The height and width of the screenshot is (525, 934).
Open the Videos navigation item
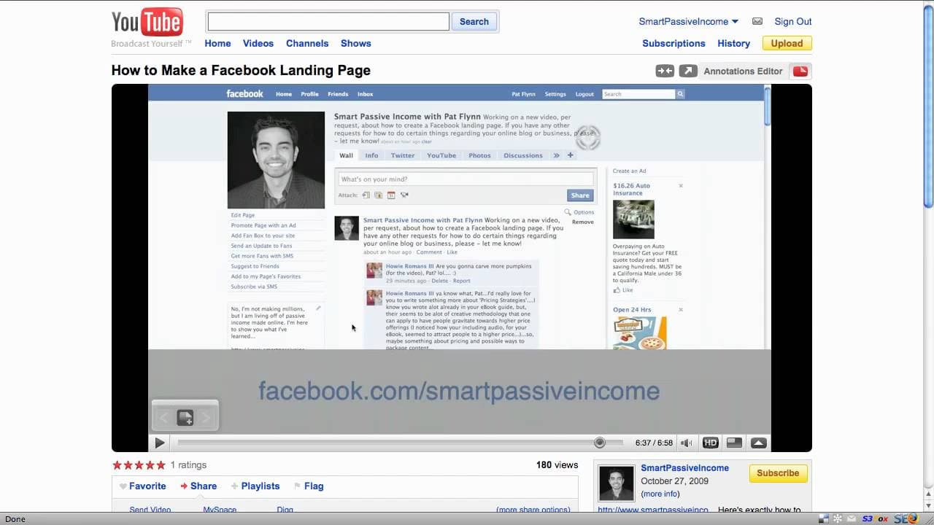(258, 43)
